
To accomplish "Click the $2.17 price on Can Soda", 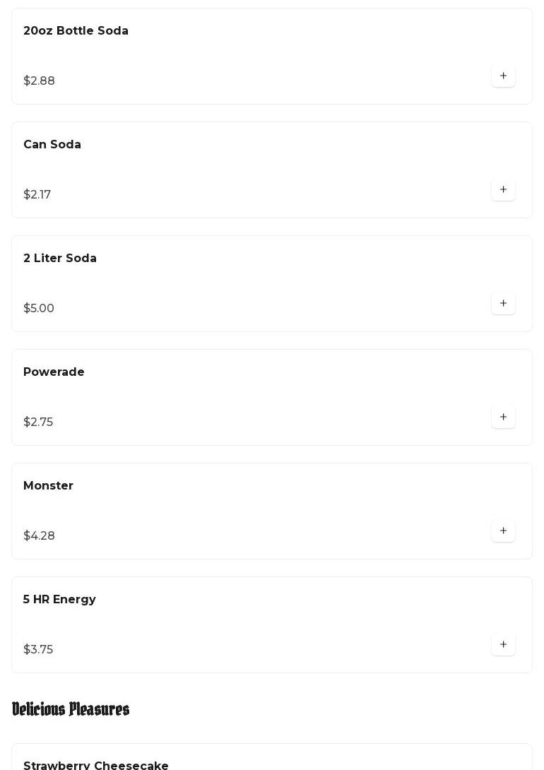I will 37,195.
